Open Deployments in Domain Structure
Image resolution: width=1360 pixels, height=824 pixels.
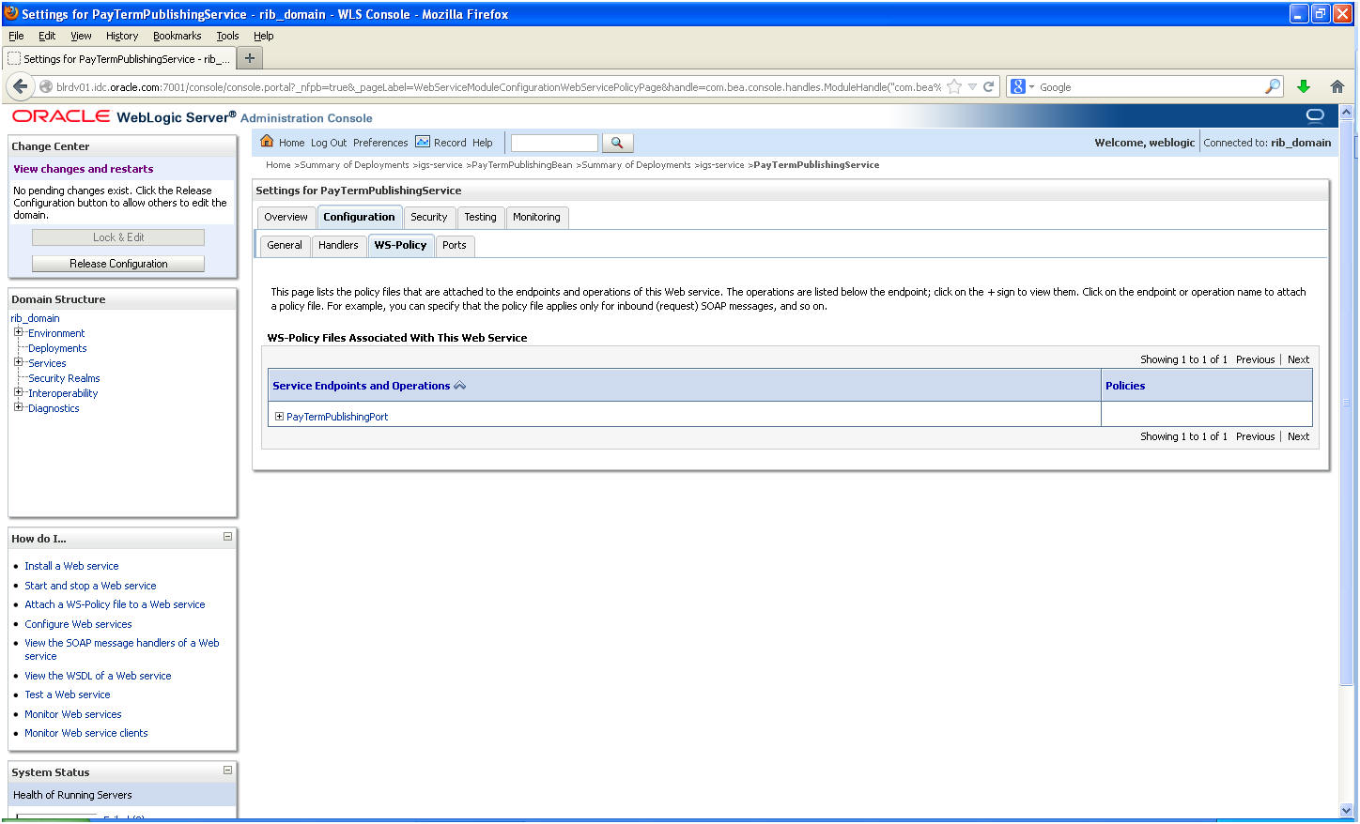tap(57, 348)
